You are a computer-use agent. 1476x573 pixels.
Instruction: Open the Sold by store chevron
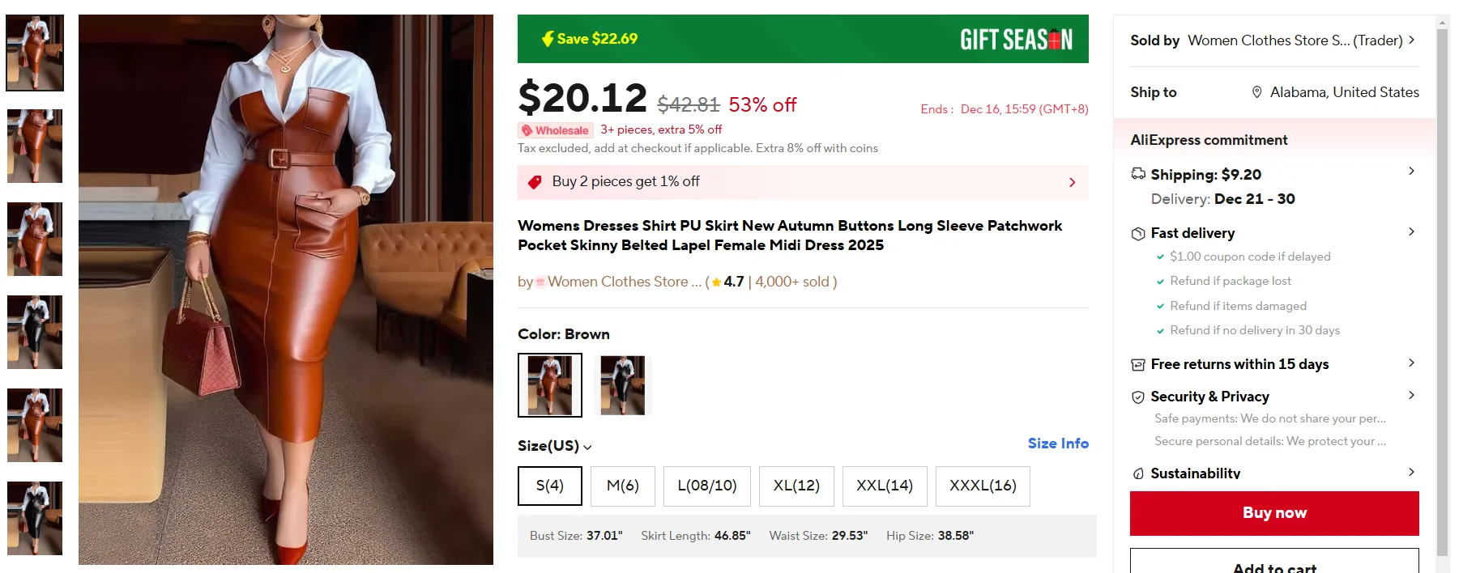click(1411, 40)
